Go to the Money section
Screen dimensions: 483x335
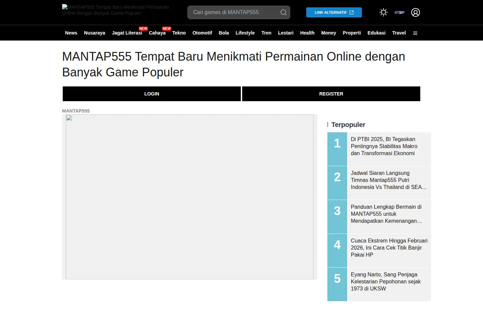(x=329, y=33)
